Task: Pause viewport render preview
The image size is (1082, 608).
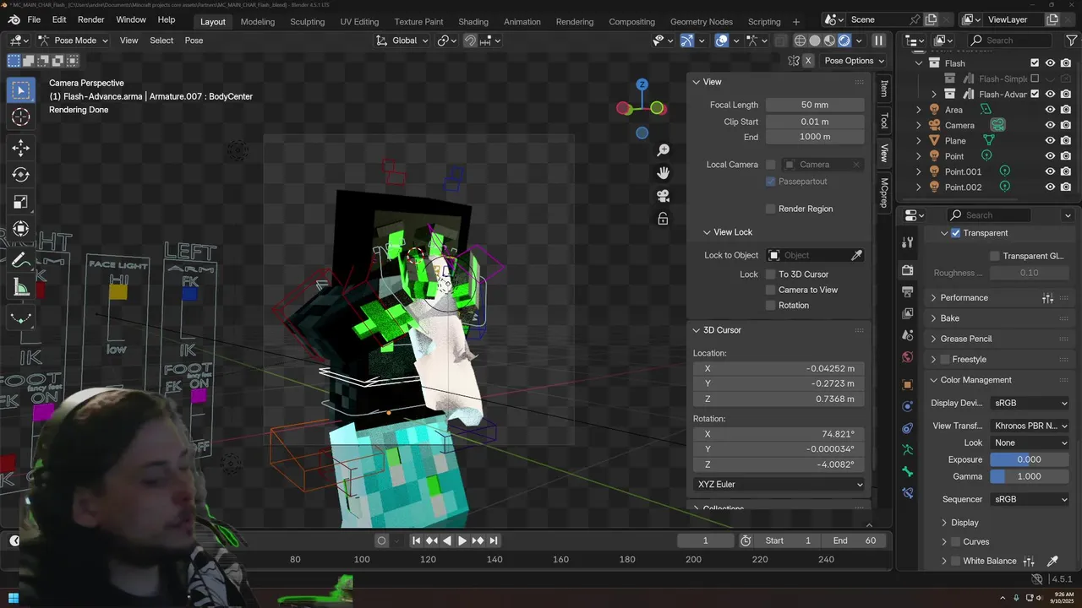Action: click(878, 41)
